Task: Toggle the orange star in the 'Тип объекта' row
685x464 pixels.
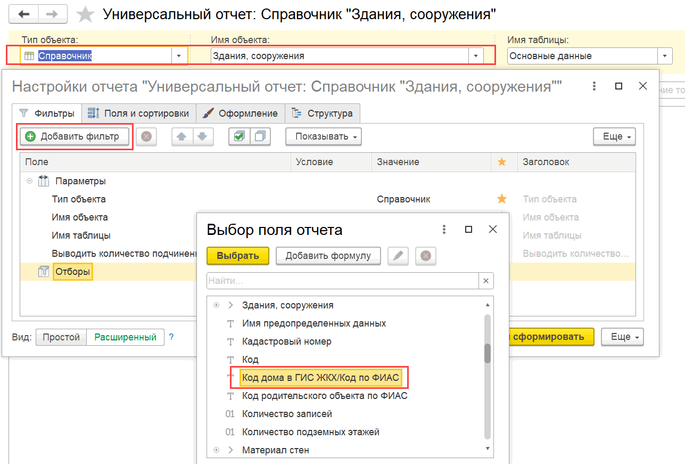Action: (501, 199)
